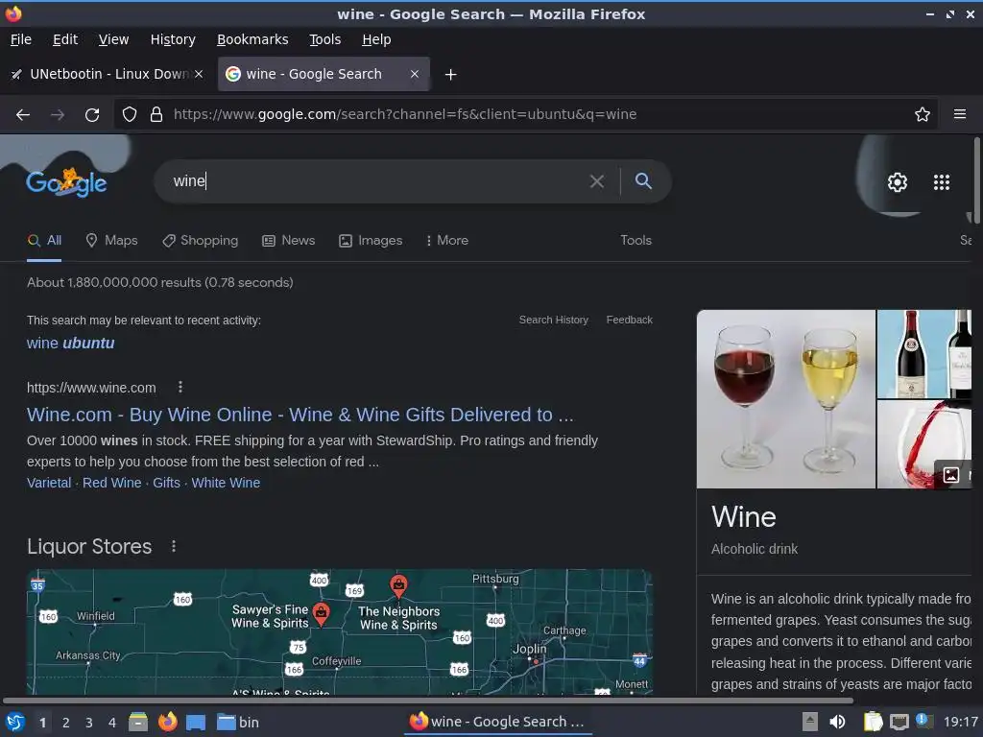This screenshot has width=983, height=737.
Task: Close the wine - Google Search tab
Action: point(415,74)
